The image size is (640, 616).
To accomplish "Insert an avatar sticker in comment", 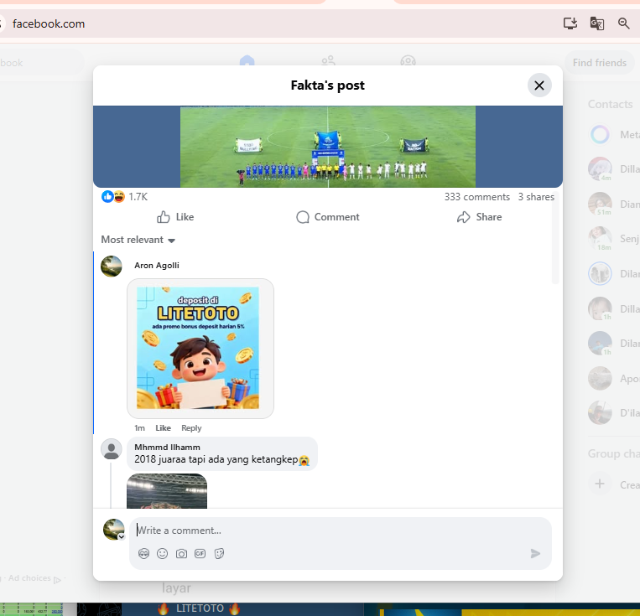I will point(143,554).
